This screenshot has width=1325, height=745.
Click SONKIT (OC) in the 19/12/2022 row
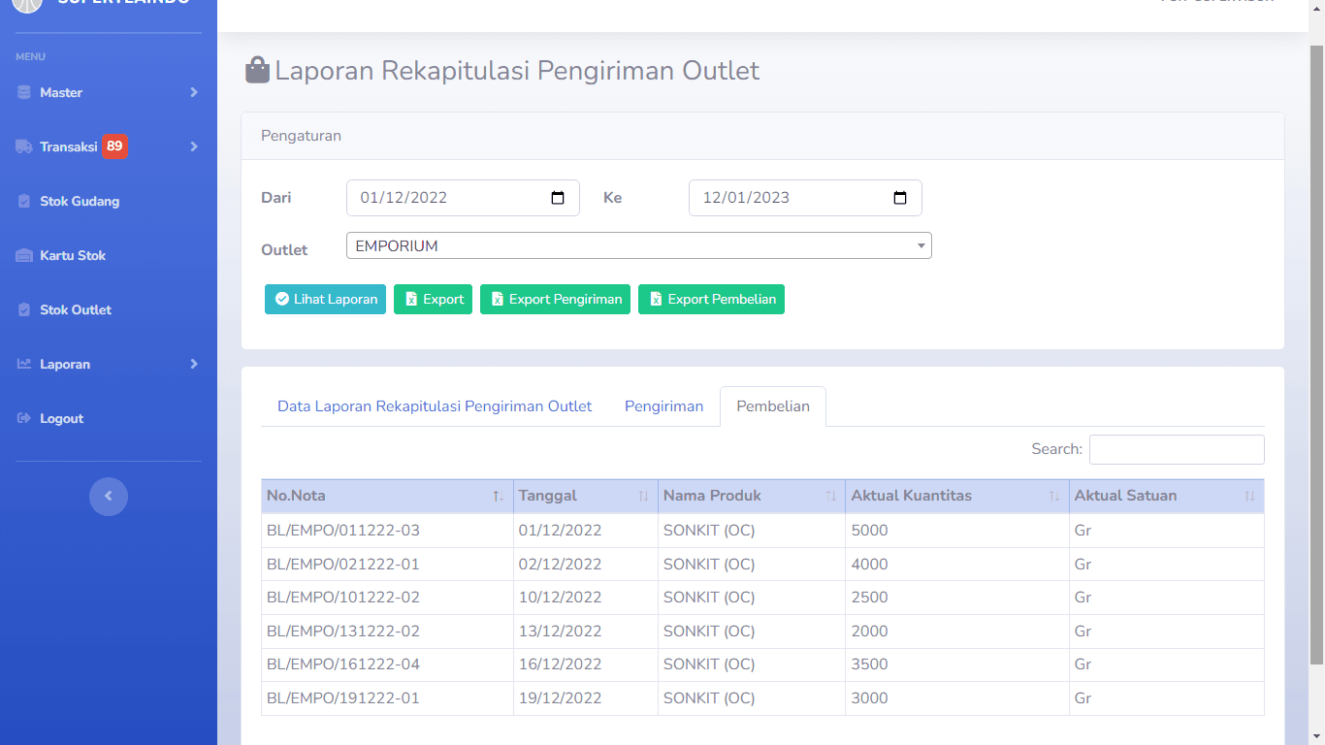pyautogui.click(x=709, y=698)
